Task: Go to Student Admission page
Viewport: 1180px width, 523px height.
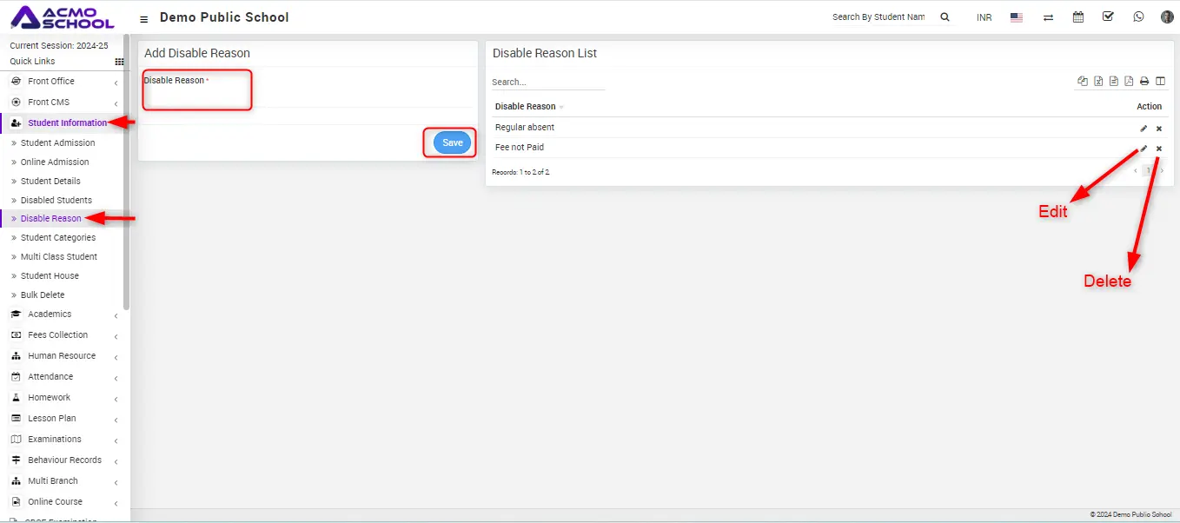Action: 57,143
